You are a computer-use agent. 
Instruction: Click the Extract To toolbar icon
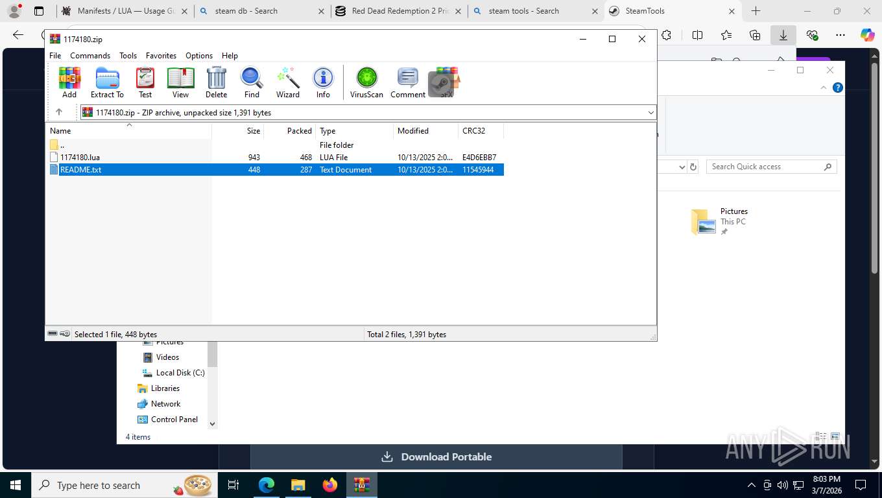click(107, 82)
